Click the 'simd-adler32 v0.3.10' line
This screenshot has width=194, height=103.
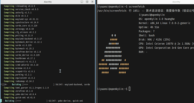point(21,65)
